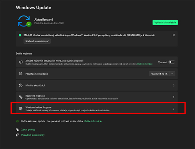Expand História aktualizácií via its chevron

click(174, 85)
